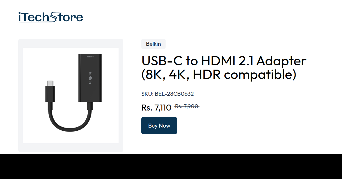Click the iTechStore logo
Screen dimensions: 342x179
click(50, 17)
